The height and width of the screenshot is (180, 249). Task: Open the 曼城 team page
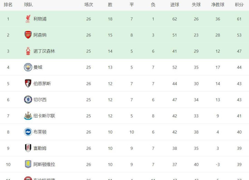pyautogui.click(x=38, y=67)
